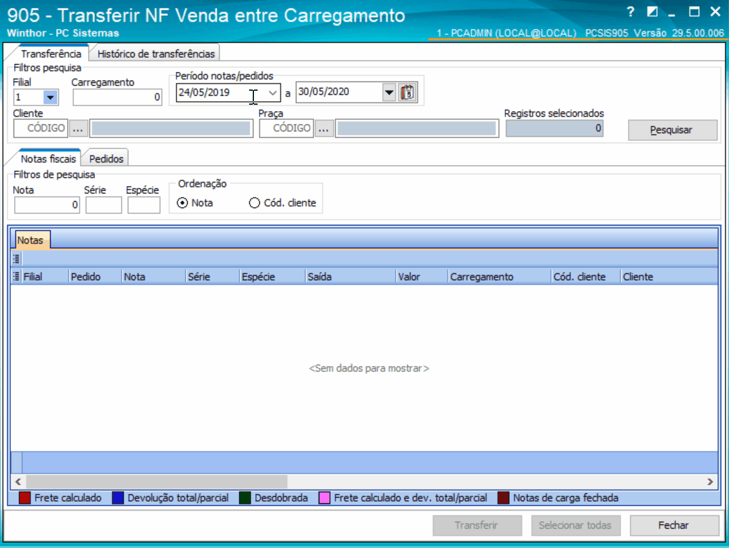
Task: Click the Cliente CÓDIGO input field
Action: (x=41, y=128)
